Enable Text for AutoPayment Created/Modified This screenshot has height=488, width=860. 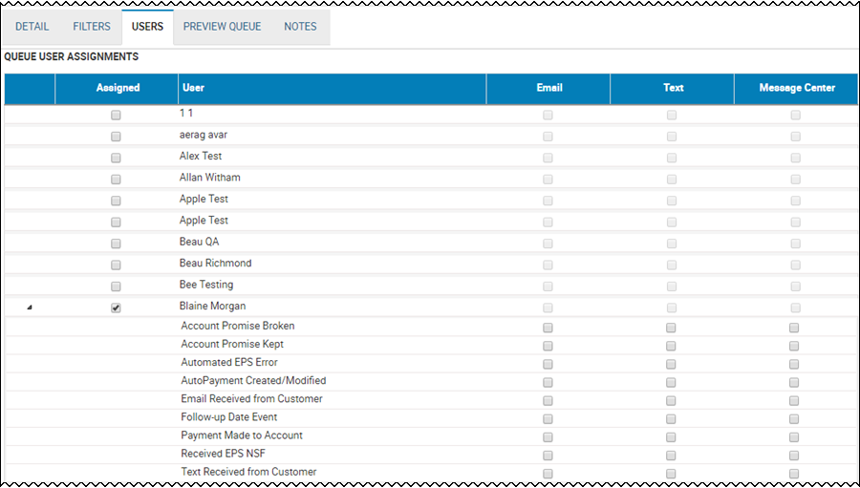(671, 382)
